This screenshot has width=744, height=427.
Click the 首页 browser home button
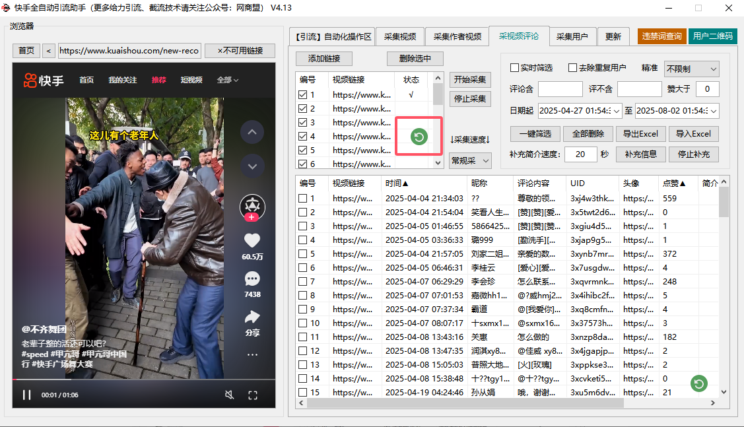tap(26, 51)
